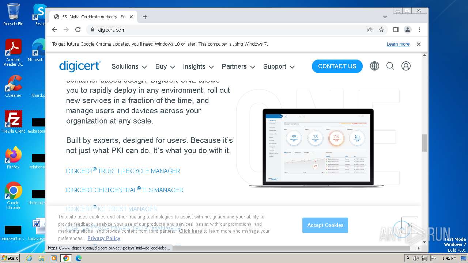Open the Privacy Policy link
Image resolution: width=468 pixels, height=263 pixels.
coord(104,238)
